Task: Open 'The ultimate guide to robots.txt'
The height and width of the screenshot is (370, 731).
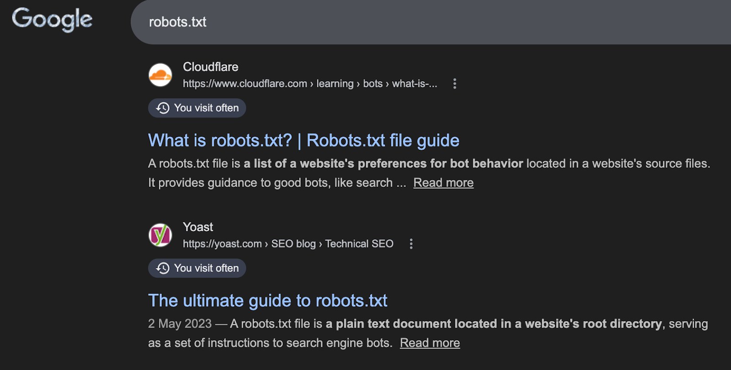Action: tap(267, 300)
